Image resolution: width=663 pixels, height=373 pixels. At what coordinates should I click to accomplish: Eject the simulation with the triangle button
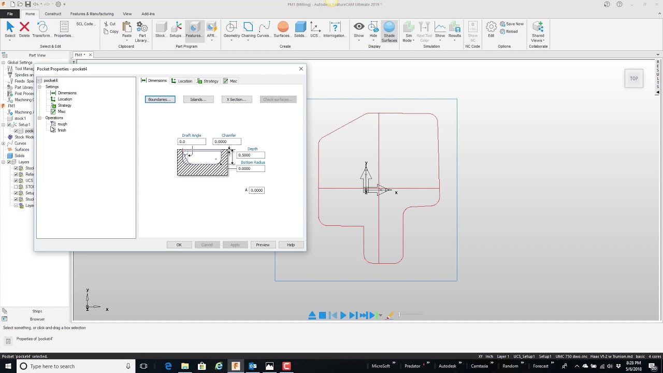pyautogui.click(x=312, y=315)
